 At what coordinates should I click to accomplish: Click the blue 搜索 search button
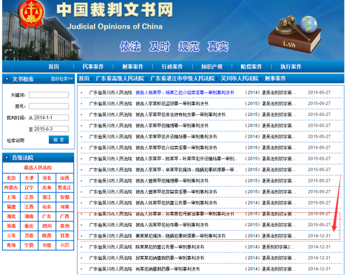tap(59, 140)
